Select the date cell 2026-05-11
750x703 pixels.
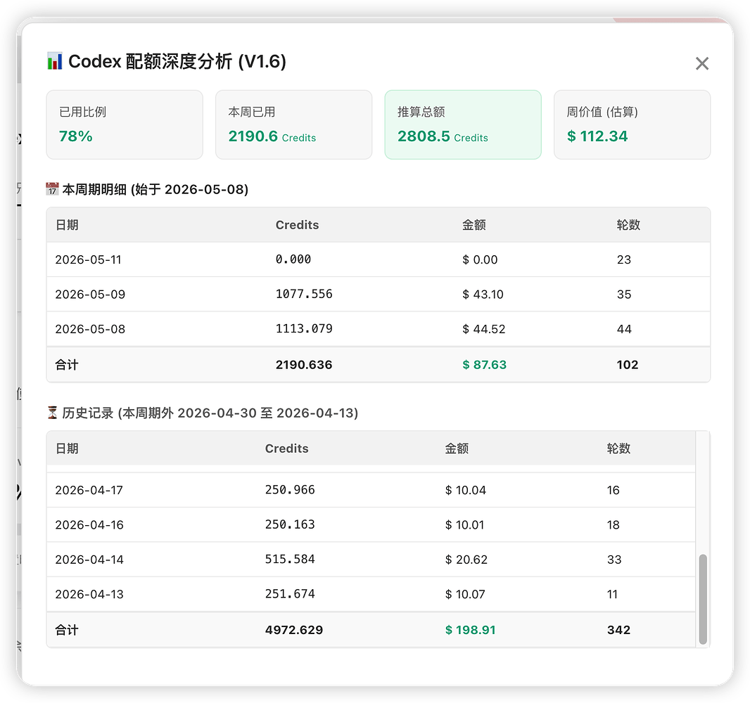coord(88,260)
